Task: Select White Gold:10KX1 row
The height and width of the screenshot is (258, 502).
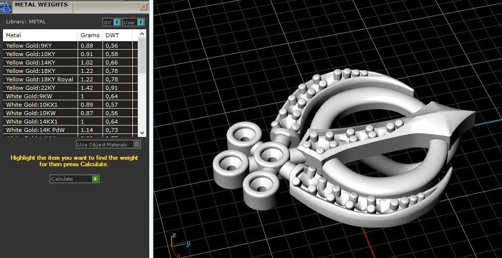Action: [x=71, y=105]
